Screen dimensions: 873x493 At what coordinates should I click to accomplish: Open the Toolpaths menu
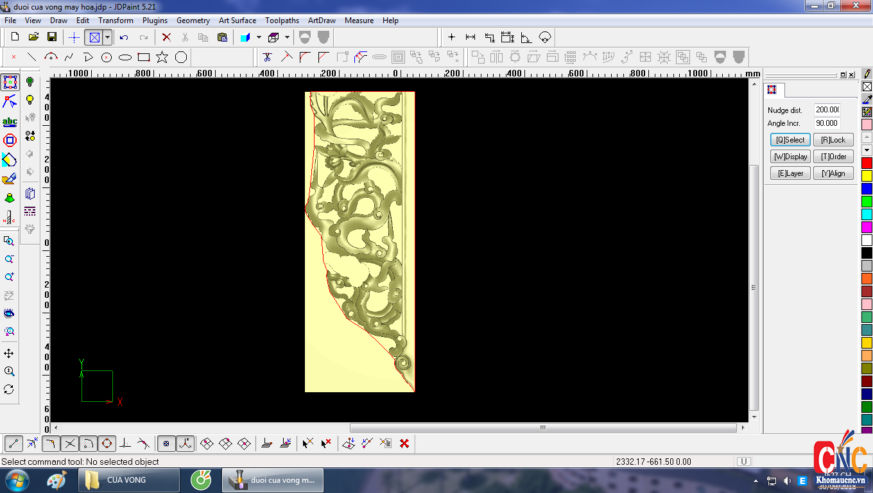pyautogui.click(x=282, y=21)
